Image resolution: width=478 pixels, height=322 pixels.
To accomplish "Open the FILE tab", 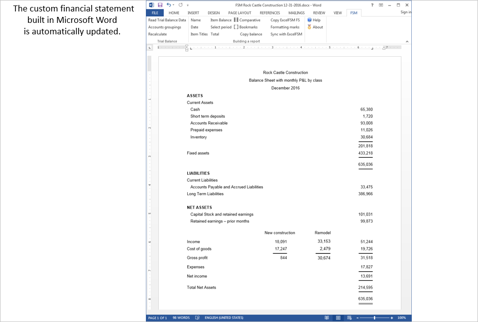I will click(155, 13).
